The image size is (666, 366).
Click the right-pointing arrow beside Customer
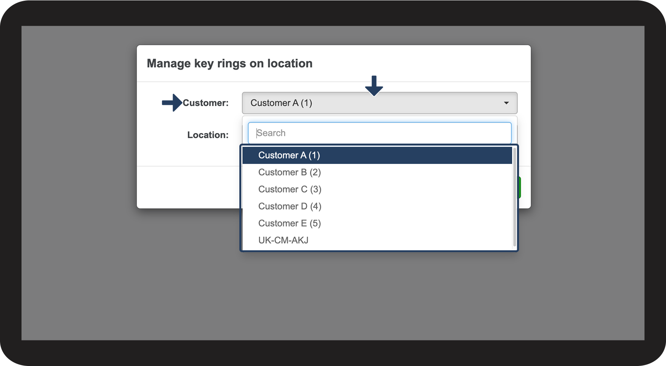point(172,103)
